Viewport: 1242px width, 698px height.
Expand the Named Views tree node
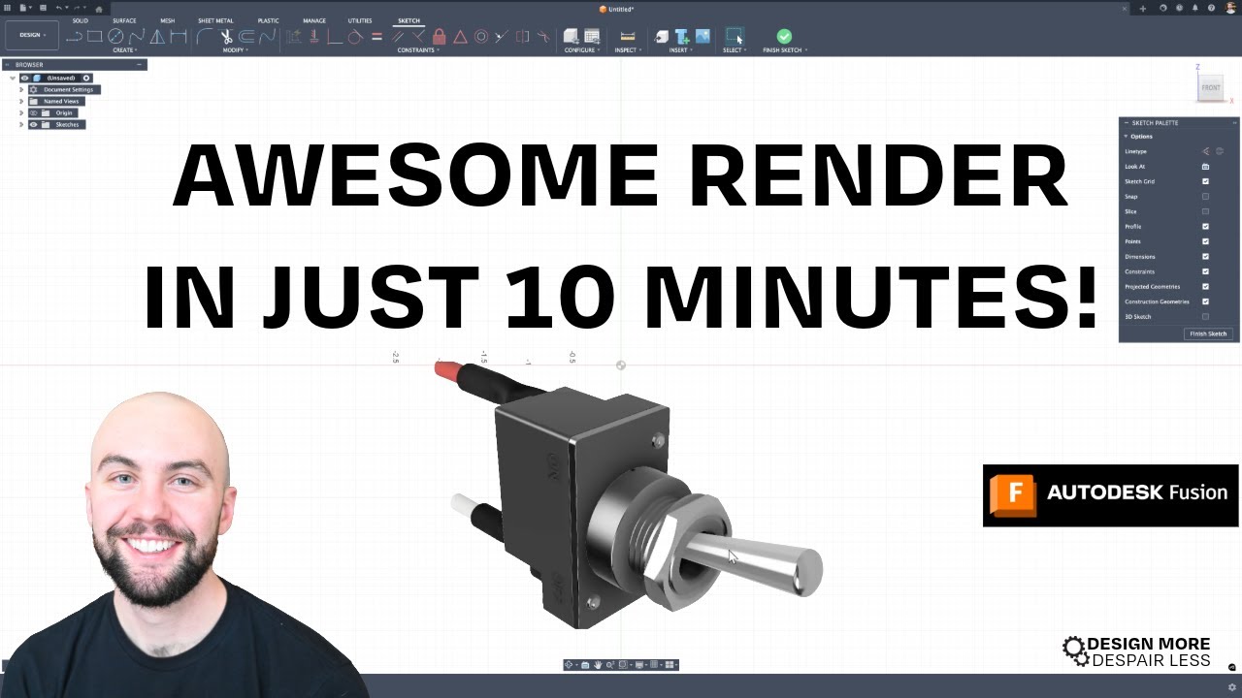(21, 102)
